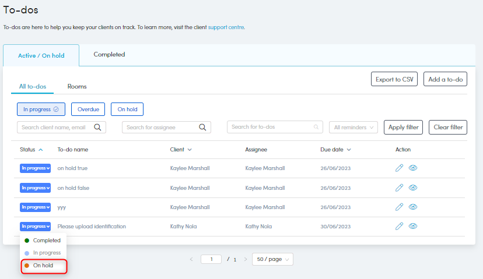Open status dropdown for 'on hold true' row
483x279 pixels.
click(x=35, y=168)
